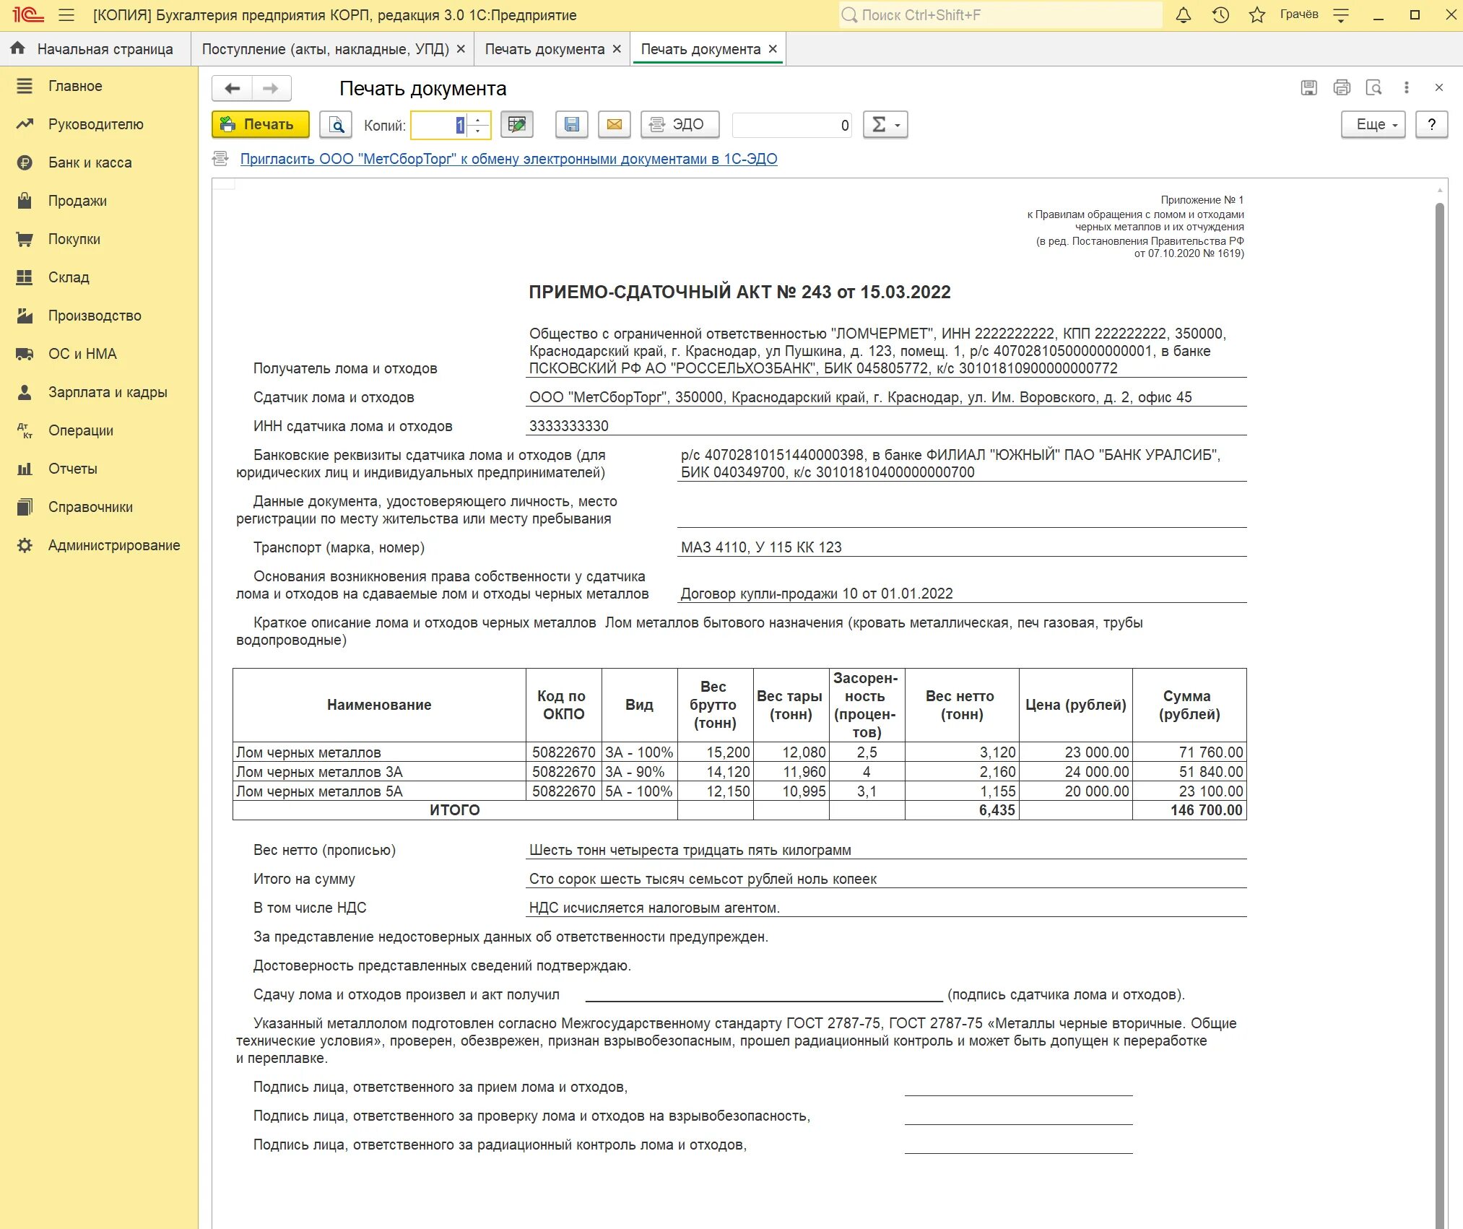Image resolution: width=1463 pixels, height=1229 pixels.
Task: Open the history clock icon
Action: point(1220,15)
